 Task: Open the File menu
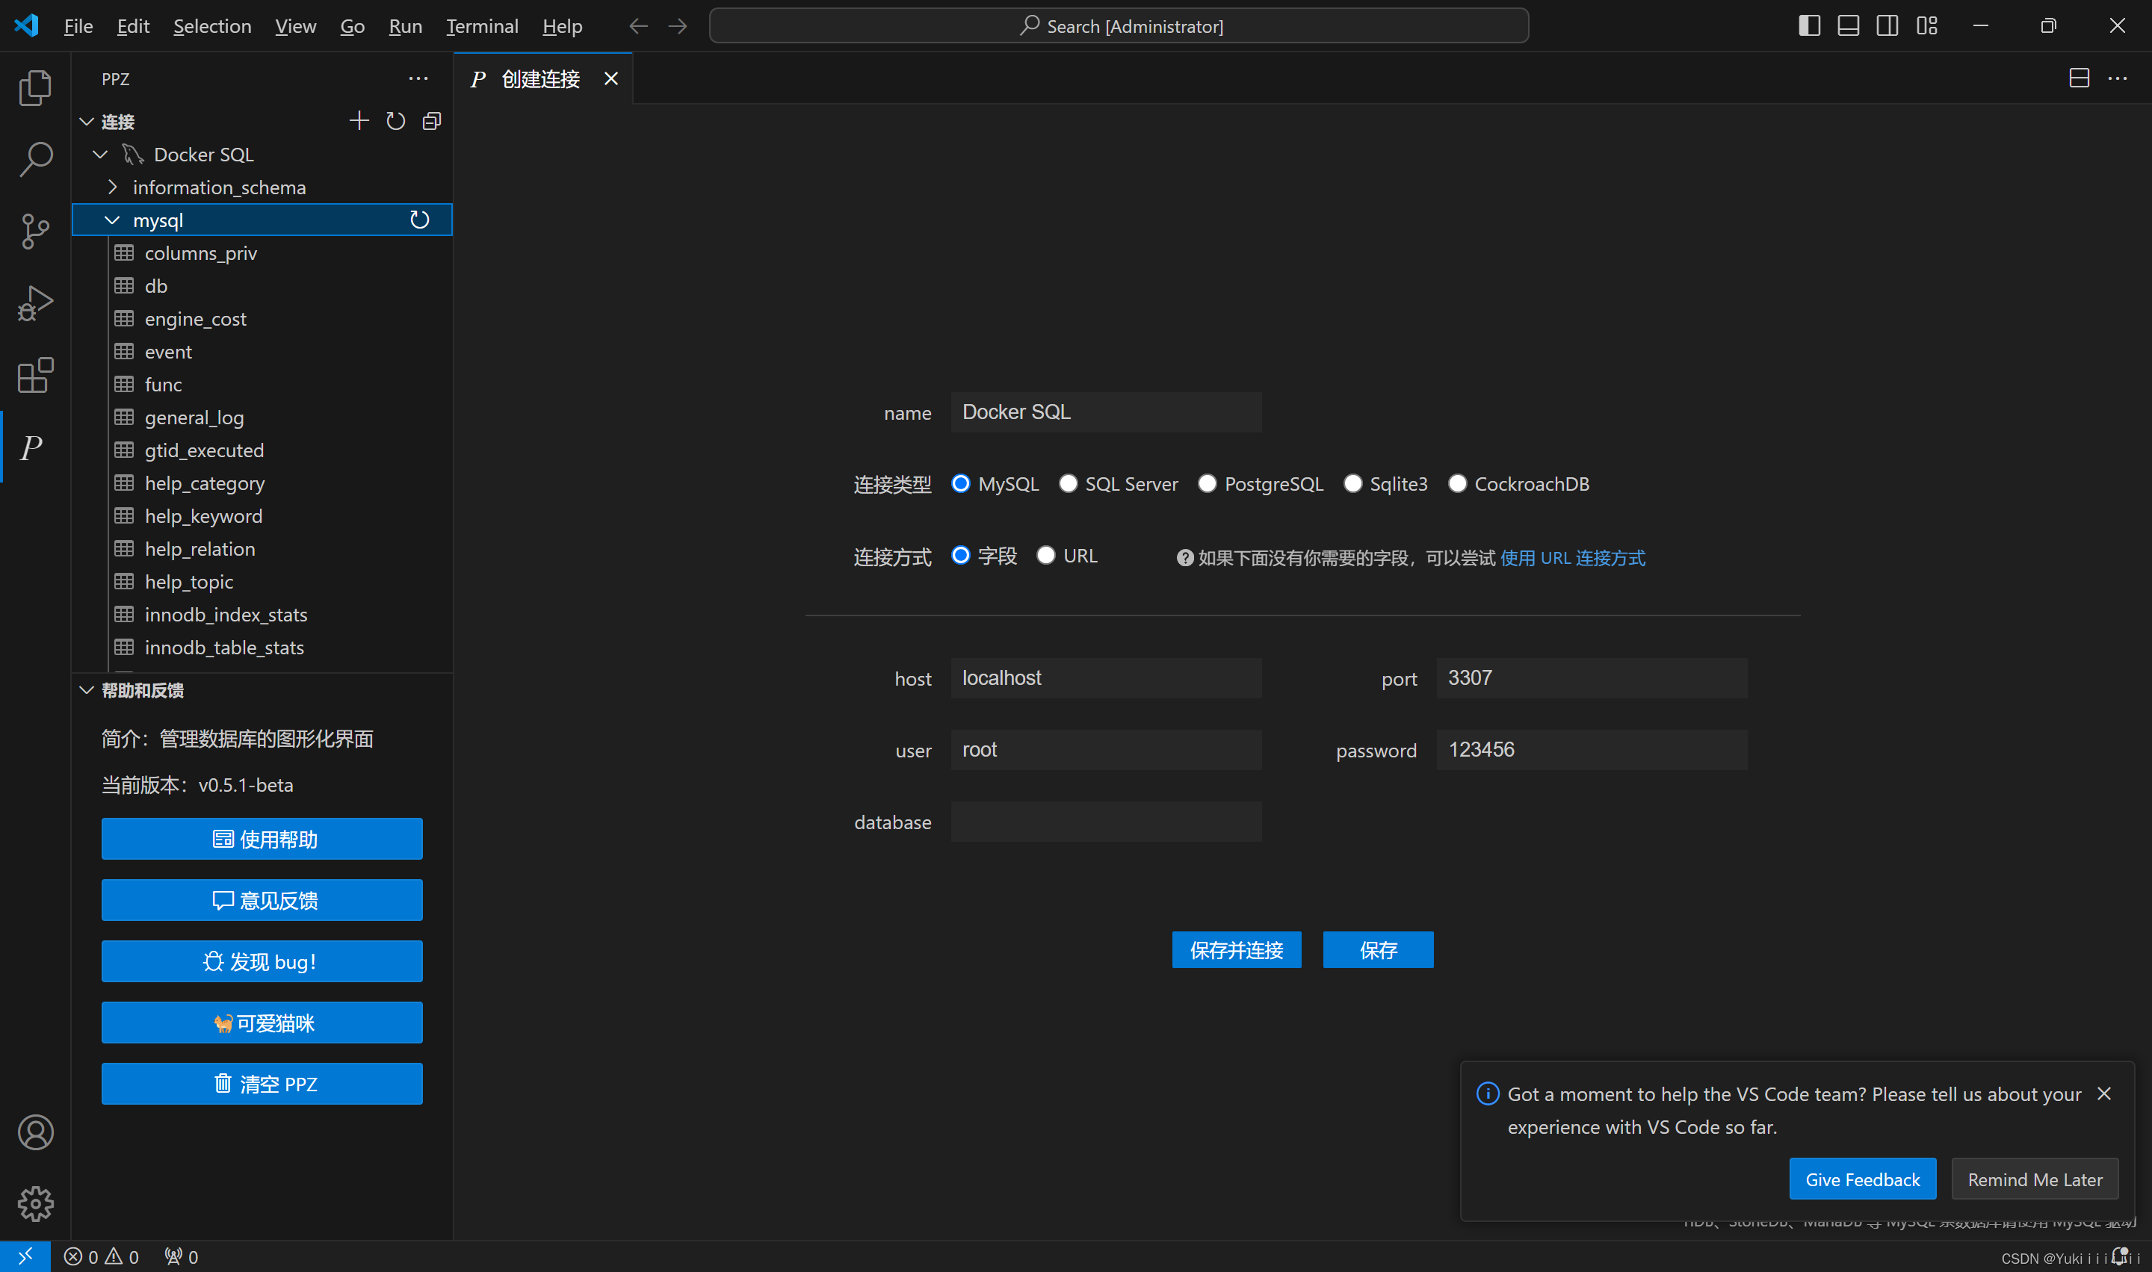[x=78, y=25]
